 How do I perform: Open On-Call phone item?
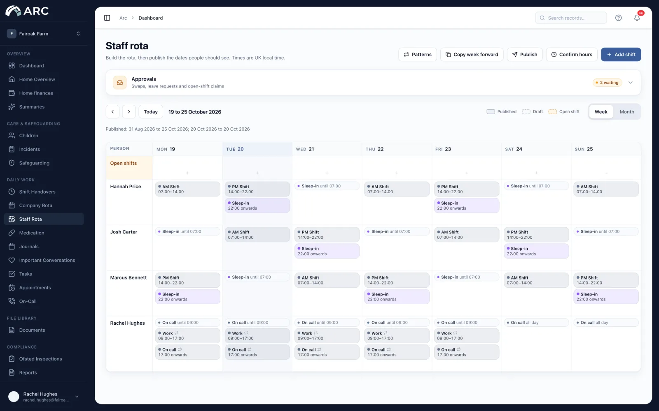click(44, 301)
